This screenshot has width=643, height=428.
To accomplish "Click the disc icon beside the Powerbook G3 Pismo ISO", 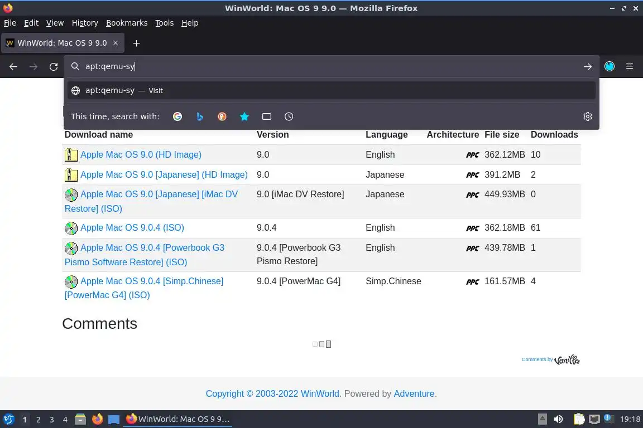I will pyautogui.click(x=71, y=248).
